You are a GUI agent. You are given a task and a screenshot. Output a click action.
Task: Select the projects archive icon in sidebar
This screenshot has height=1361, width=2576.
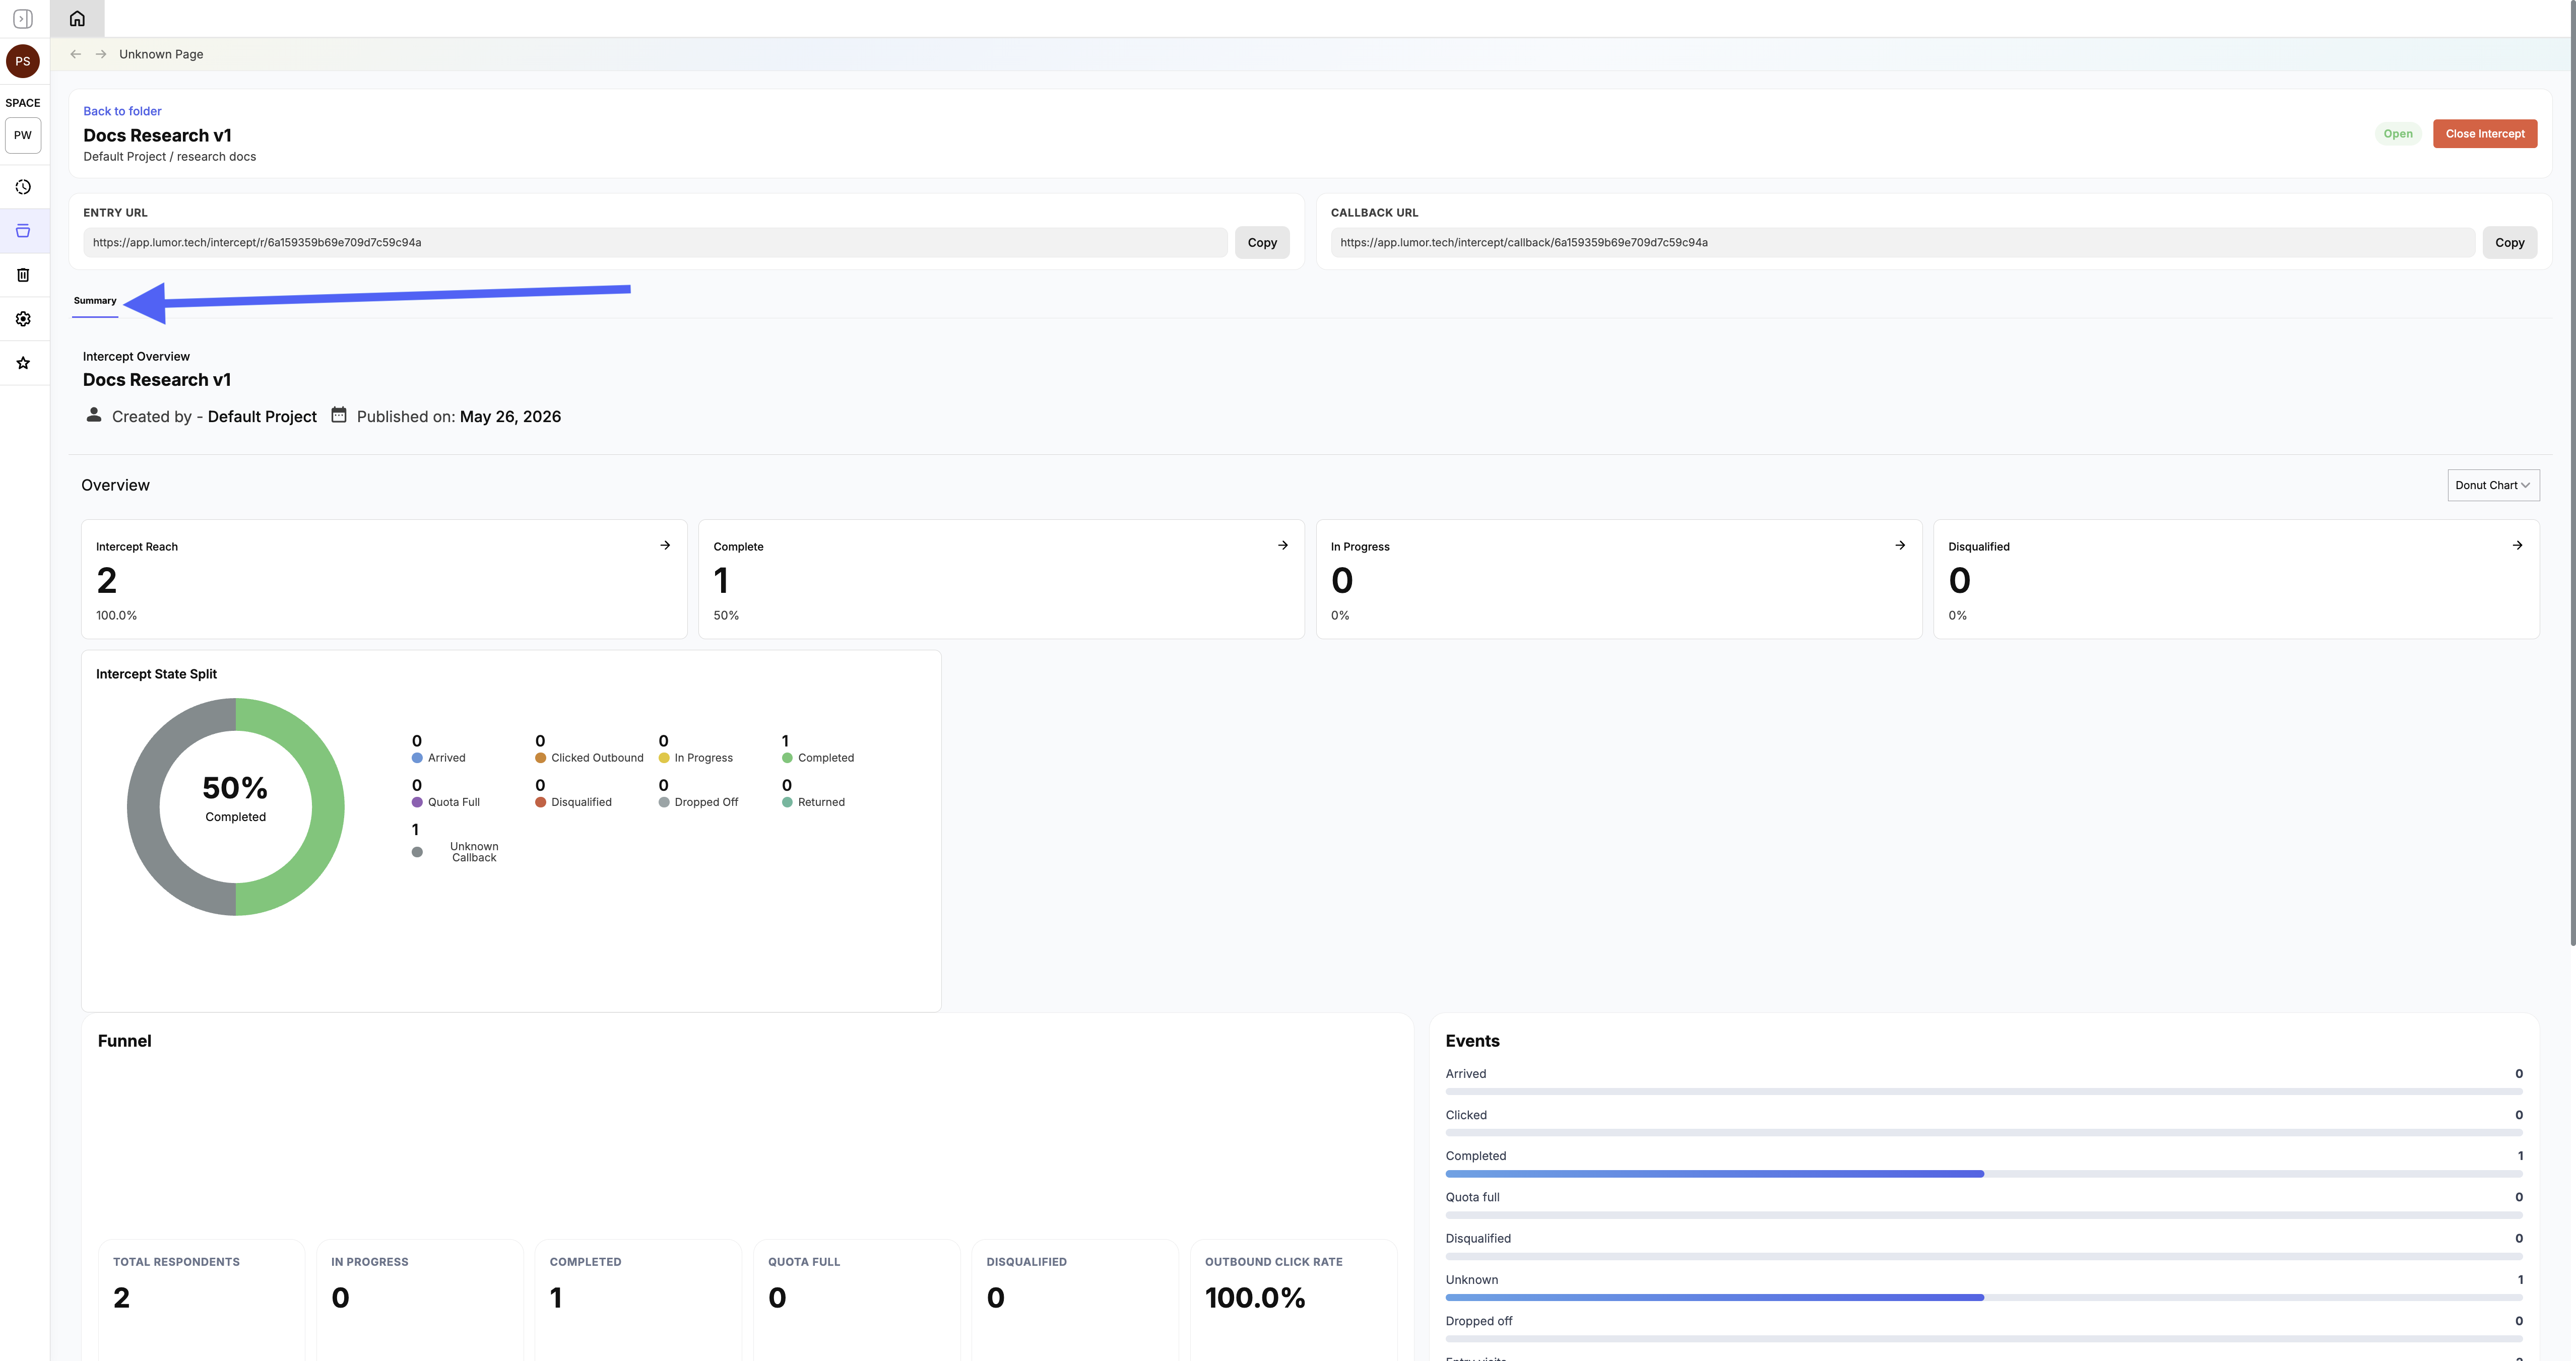[23, 231]
